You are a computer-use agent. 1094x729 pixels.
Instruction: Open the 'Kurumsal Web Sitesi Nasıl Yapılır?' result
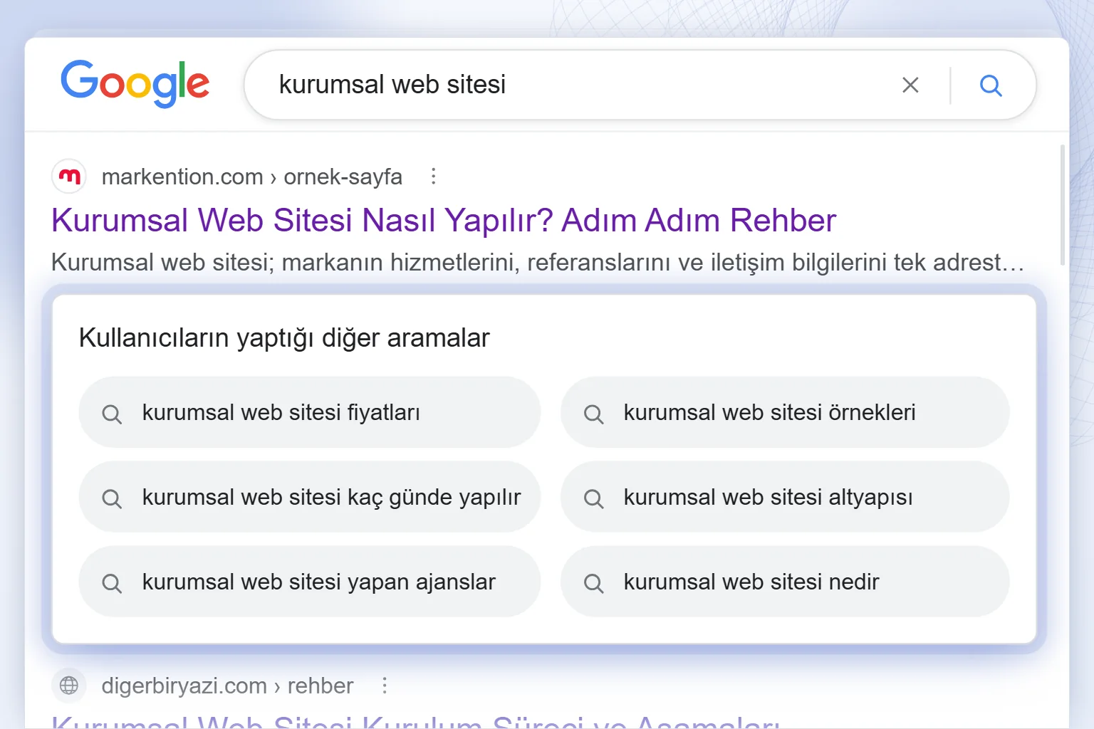pyautogui.click(x=444, y=220)
